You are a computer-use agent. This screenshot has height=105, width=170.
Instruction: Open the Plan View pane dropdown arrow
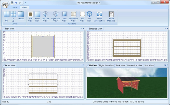[81, 28]
